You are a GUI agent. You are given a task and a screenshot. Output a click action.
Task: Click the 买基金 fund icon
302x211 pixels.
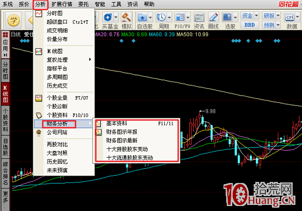(108, 18)
